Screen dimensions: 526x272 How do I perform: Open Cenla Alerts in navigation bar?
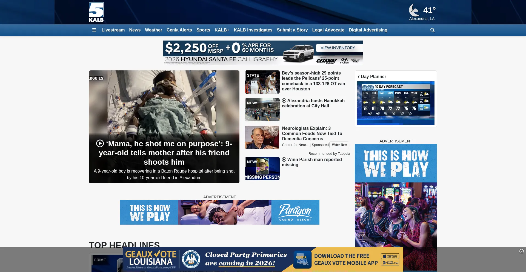pyautogui.click(x=179, y=30)
